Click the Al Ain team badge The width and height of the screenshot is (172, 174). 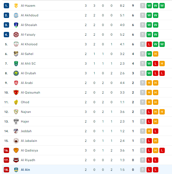pyautogui.click(x=16, y=170)
